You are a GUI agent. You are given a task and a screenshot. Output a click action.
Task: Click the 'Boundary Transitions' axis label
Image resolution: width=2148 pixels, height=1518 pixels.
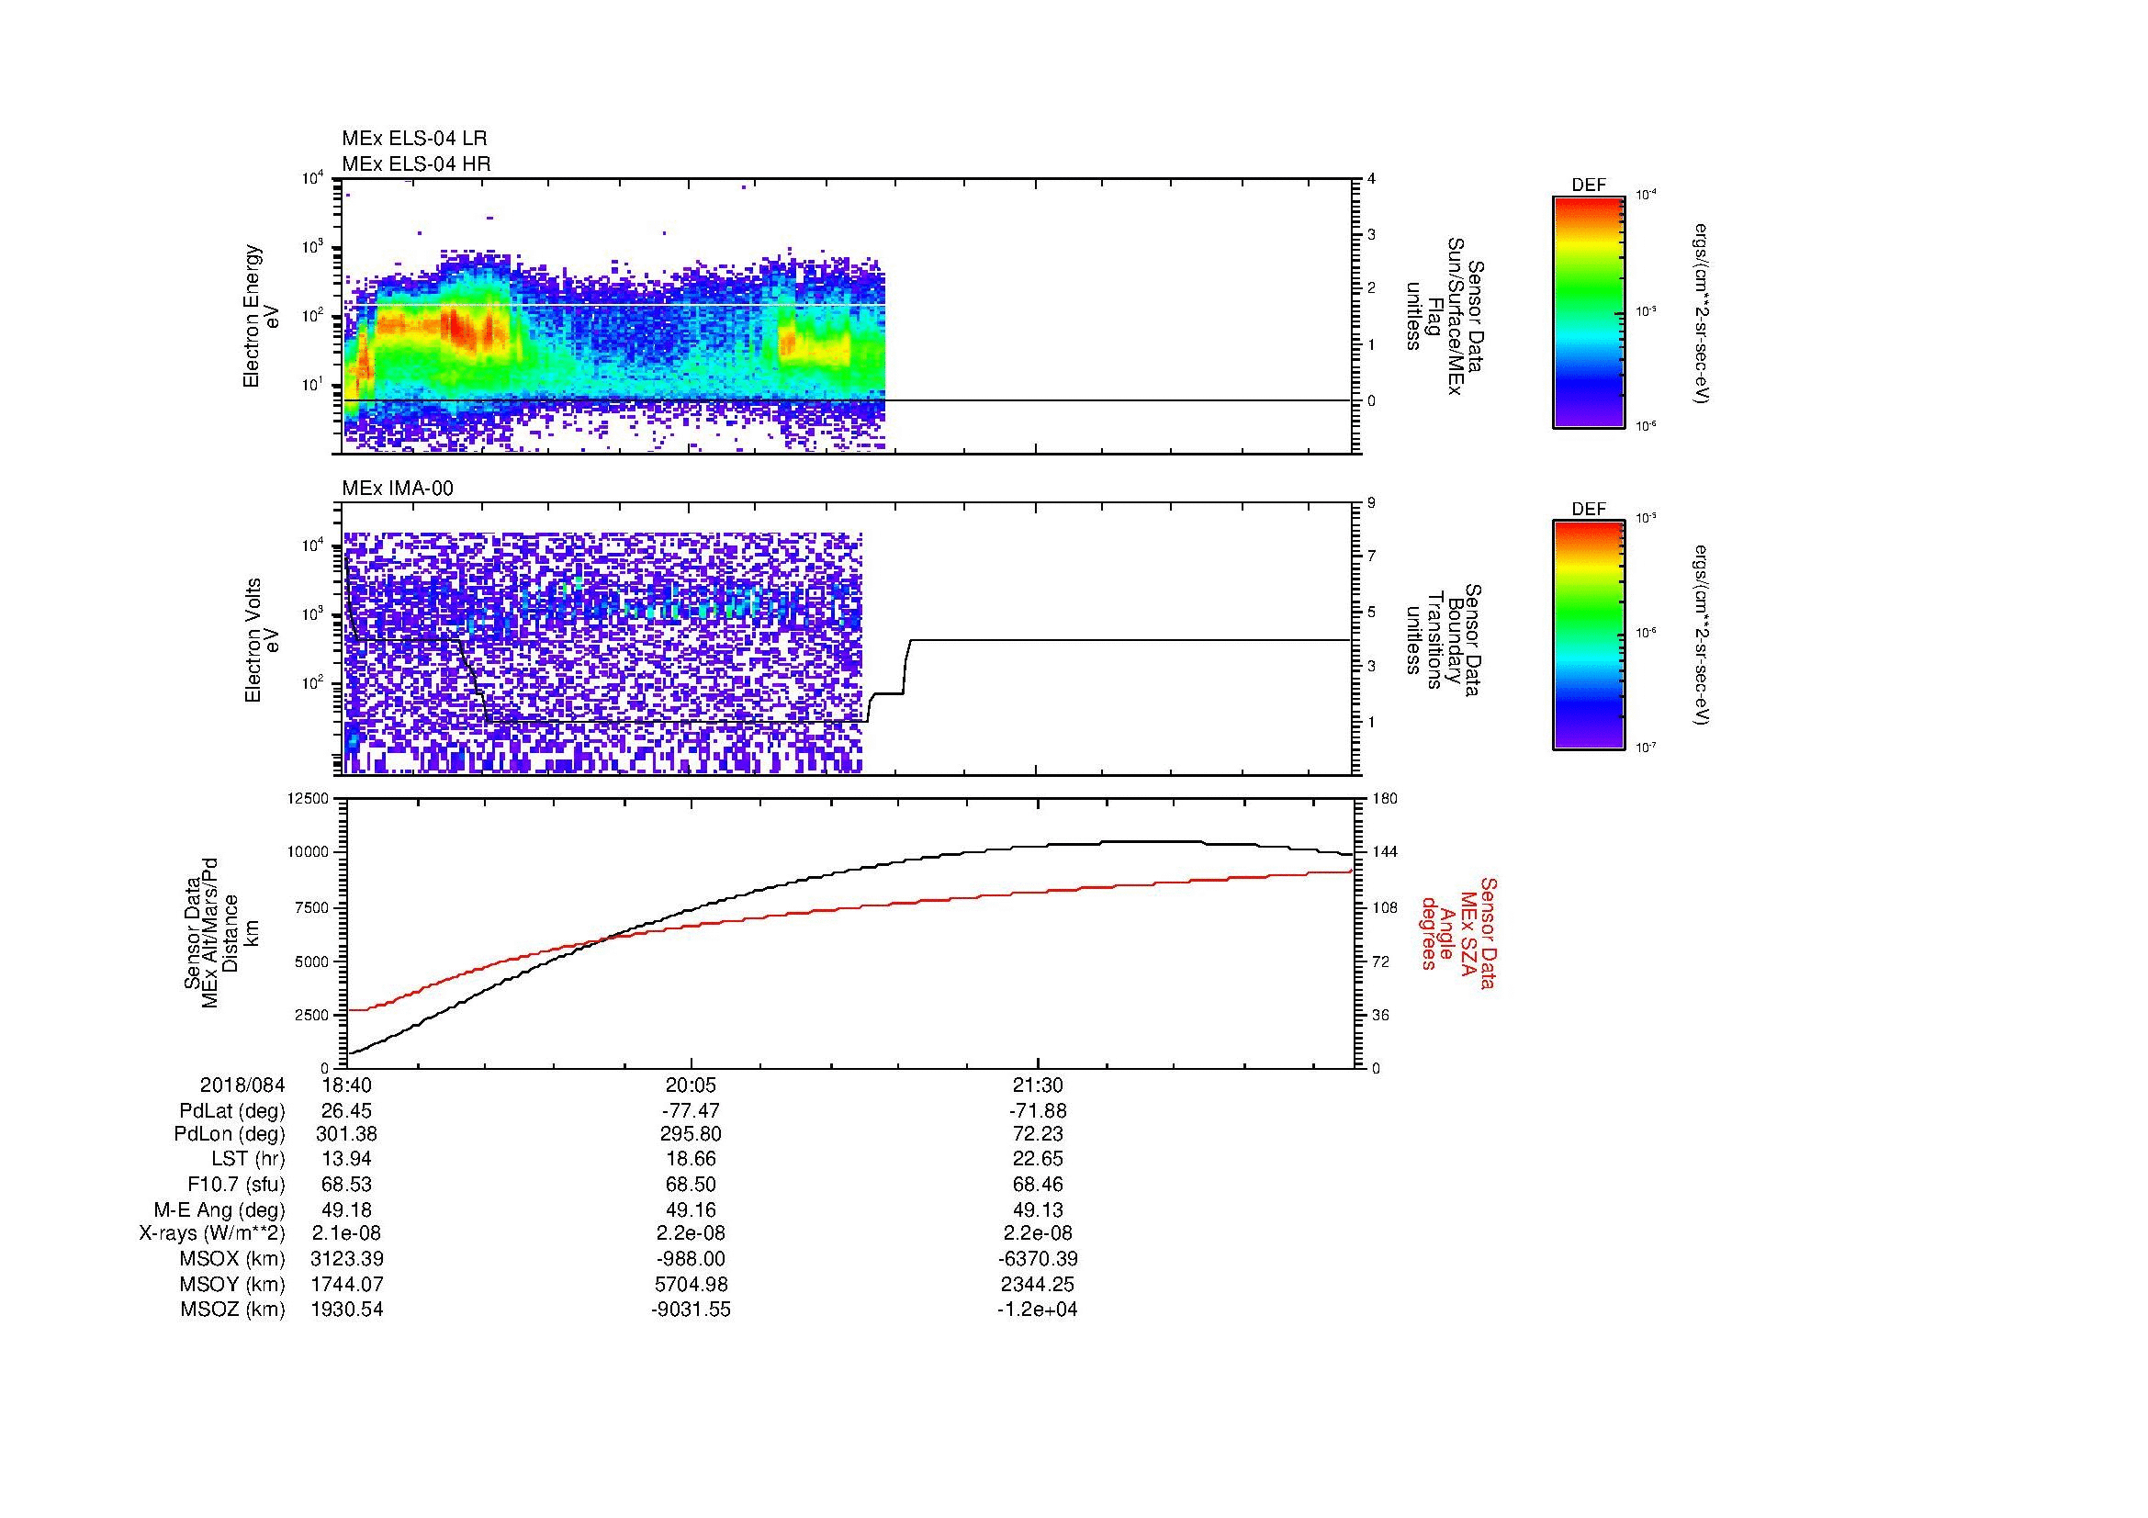pos(1446,640)
